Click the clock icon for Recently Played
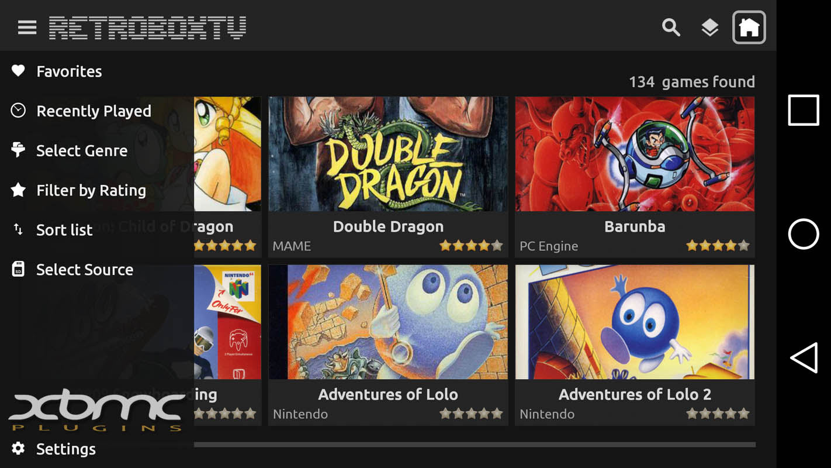 click(x=18, y=110)
